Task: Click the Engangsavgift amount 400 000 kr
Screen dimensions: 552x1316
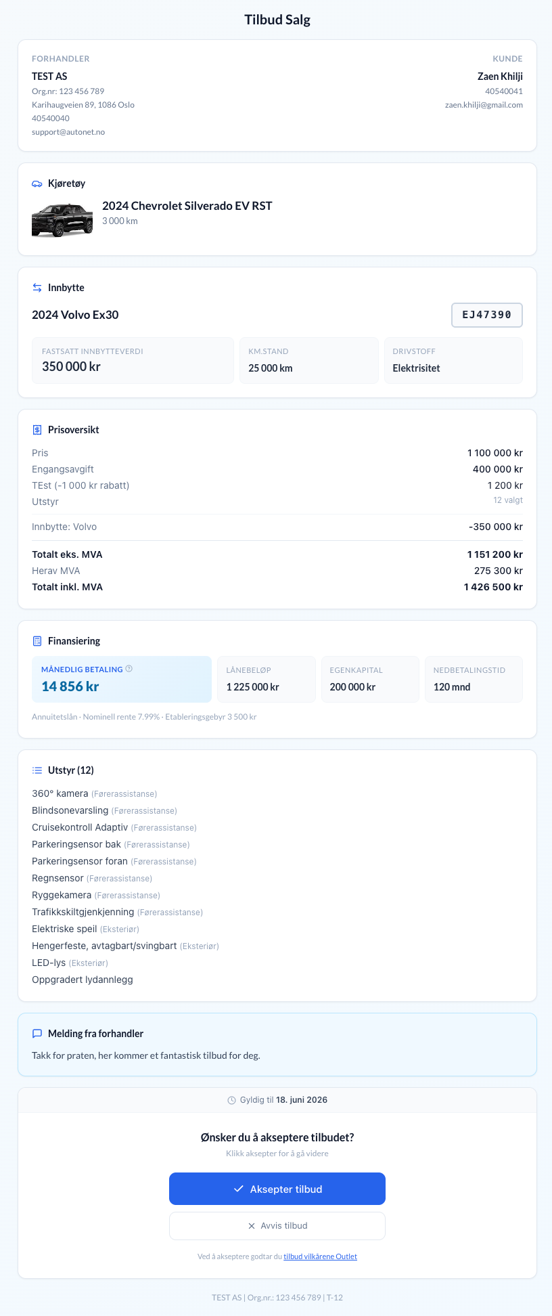Action: tap(498, 469)
